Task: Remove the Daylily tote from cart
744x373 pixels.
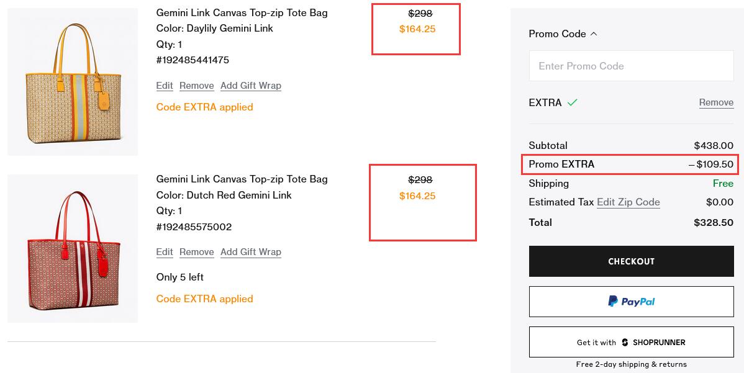Action: coord(196,86)
